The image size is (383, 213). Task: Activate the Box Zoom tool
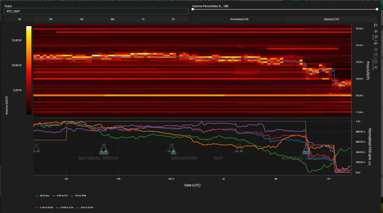[375, 37]
